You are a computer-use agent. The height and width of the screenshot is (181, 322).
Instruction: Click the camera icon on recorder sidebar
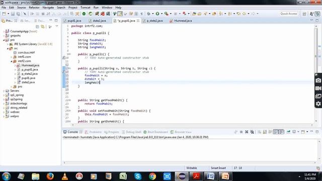coord(318,80)
